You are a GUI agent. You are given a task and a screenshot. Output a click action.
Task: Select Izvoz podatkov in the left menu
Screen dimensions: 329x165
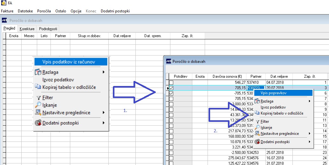click(x=58, y=80)
